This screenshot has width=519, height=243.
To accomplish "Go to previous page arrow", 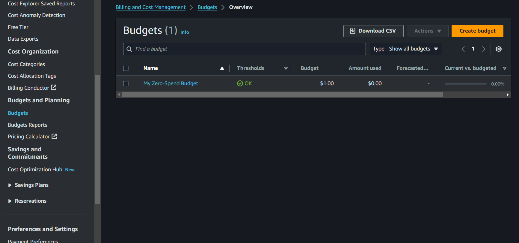I will 463,49.
